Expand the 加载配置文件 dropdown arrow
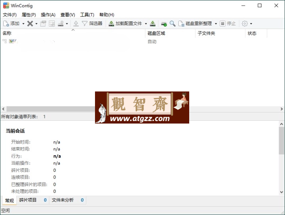The height and width of the screenshot is (215, 285). coord(146,24)
